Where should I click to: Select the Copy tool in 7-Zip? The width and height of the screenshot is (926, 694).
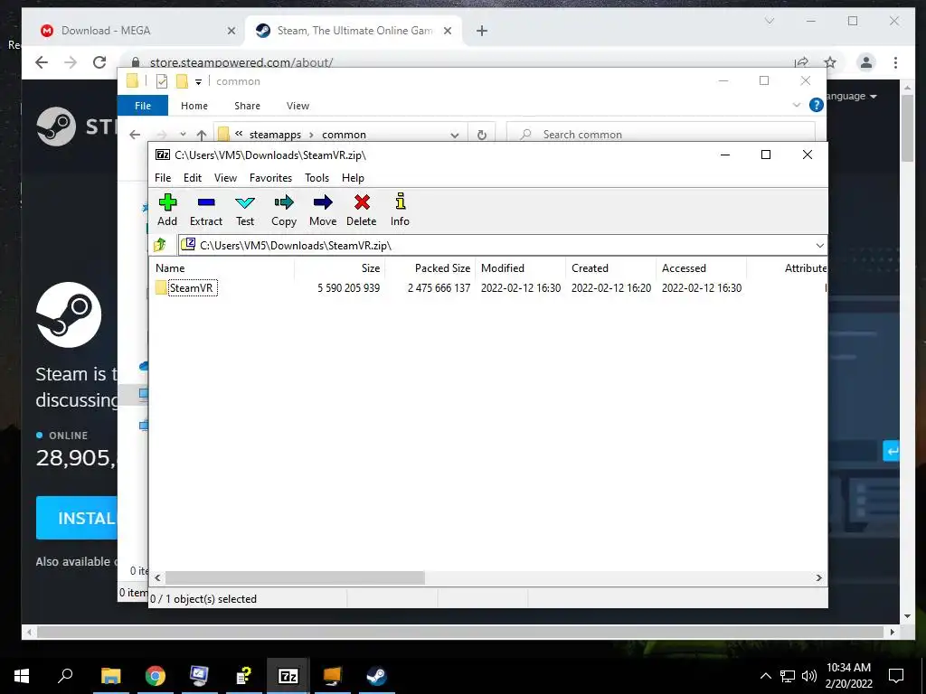pyautogui.click(x=284, y=210)
